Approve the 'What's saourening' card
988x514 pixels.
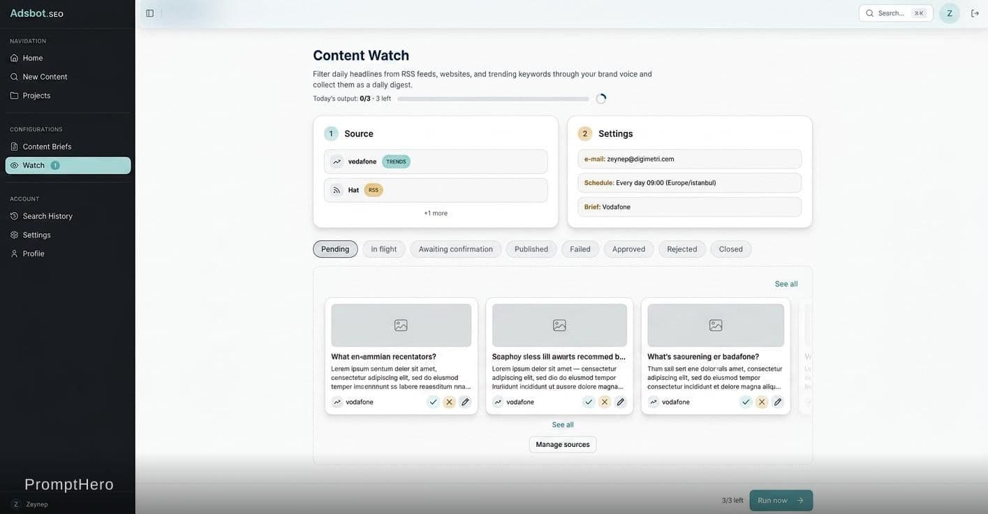click(746, 402)
